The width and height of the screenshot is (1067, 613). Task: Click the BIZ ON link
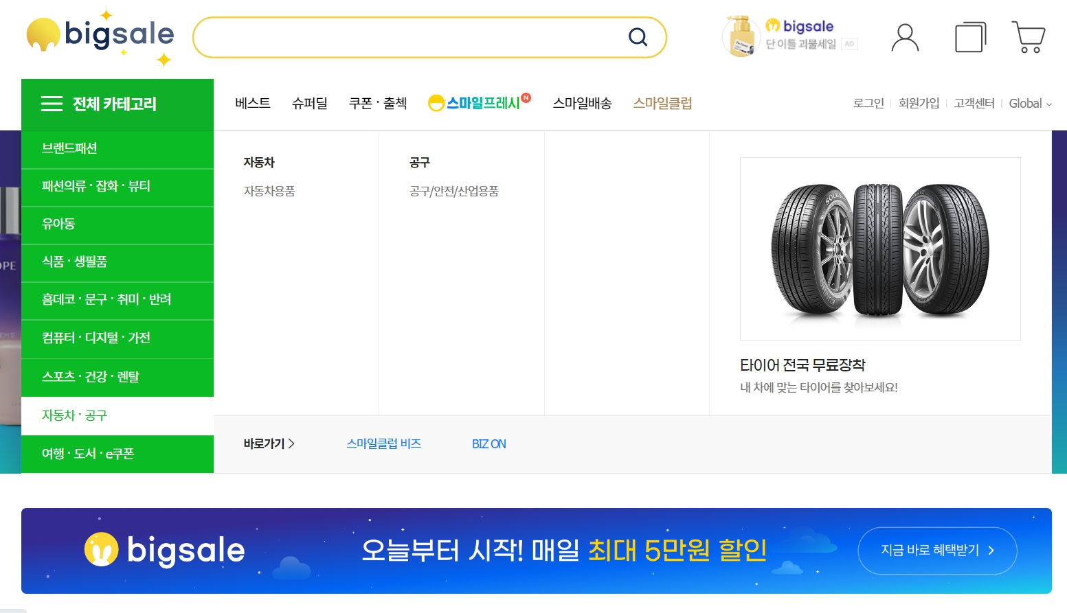[489, 444]
